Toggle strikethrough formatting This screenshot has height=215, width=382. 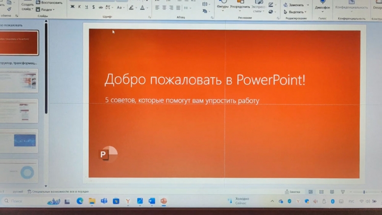point(100,7)
